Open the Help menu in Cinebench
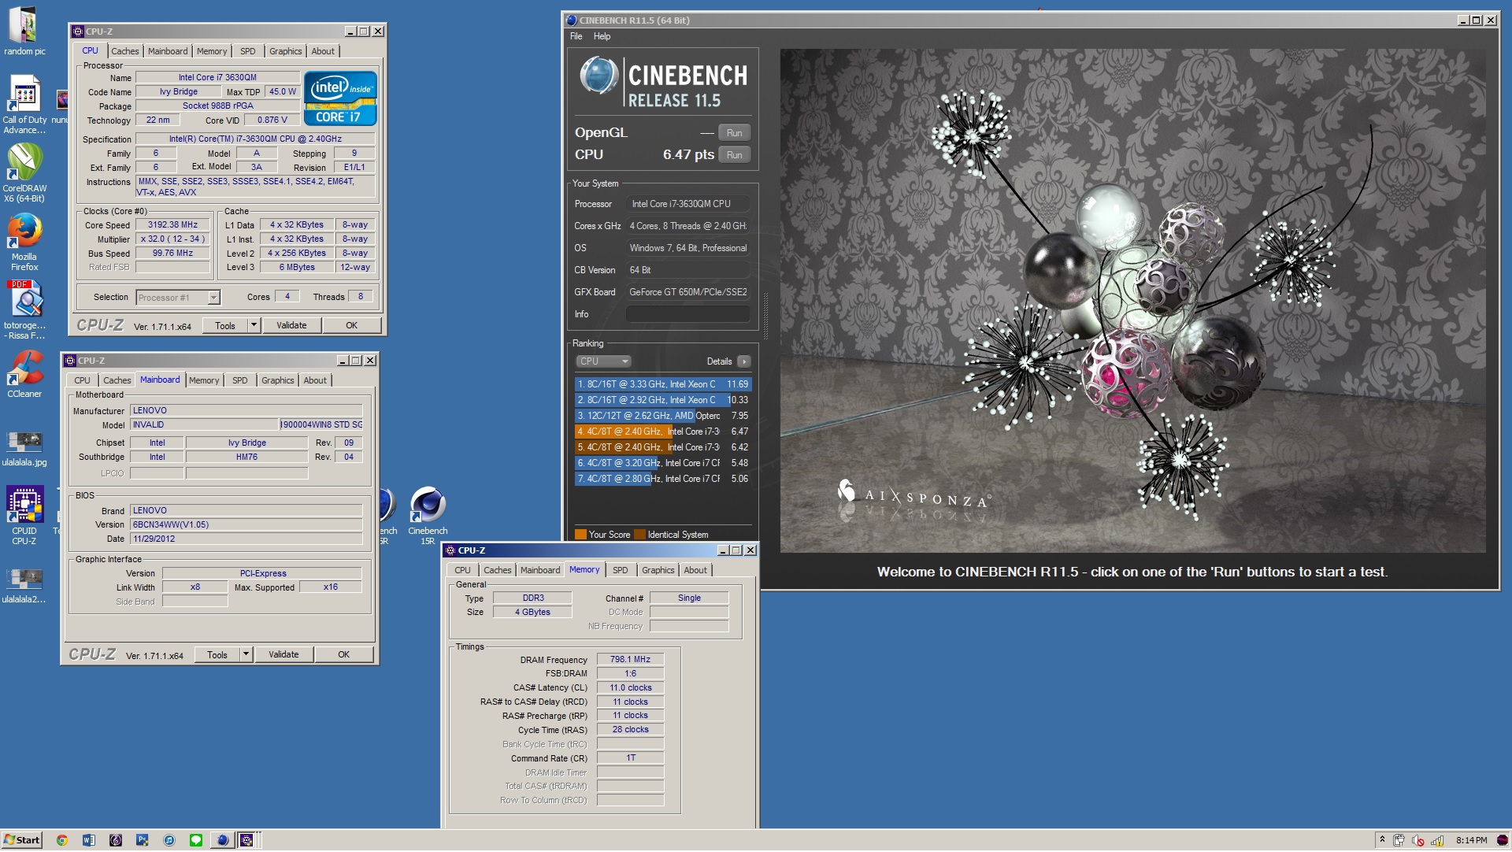The height and width of the screenshot is (852, 1512). tap(602, 36)
